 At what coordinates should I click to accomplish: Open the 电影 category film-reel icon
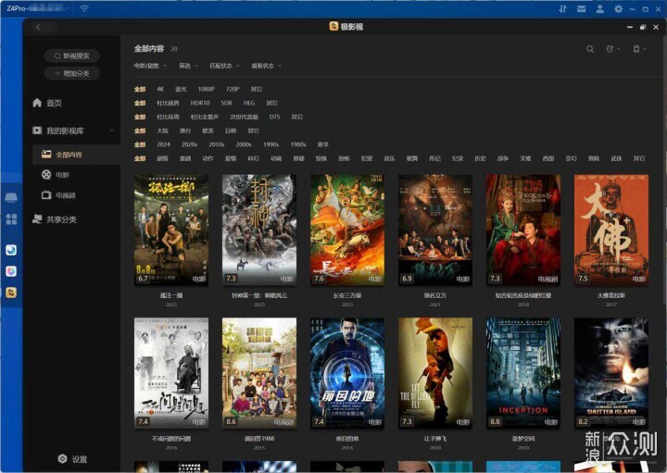pyautogui.click(x=46, y=174)
